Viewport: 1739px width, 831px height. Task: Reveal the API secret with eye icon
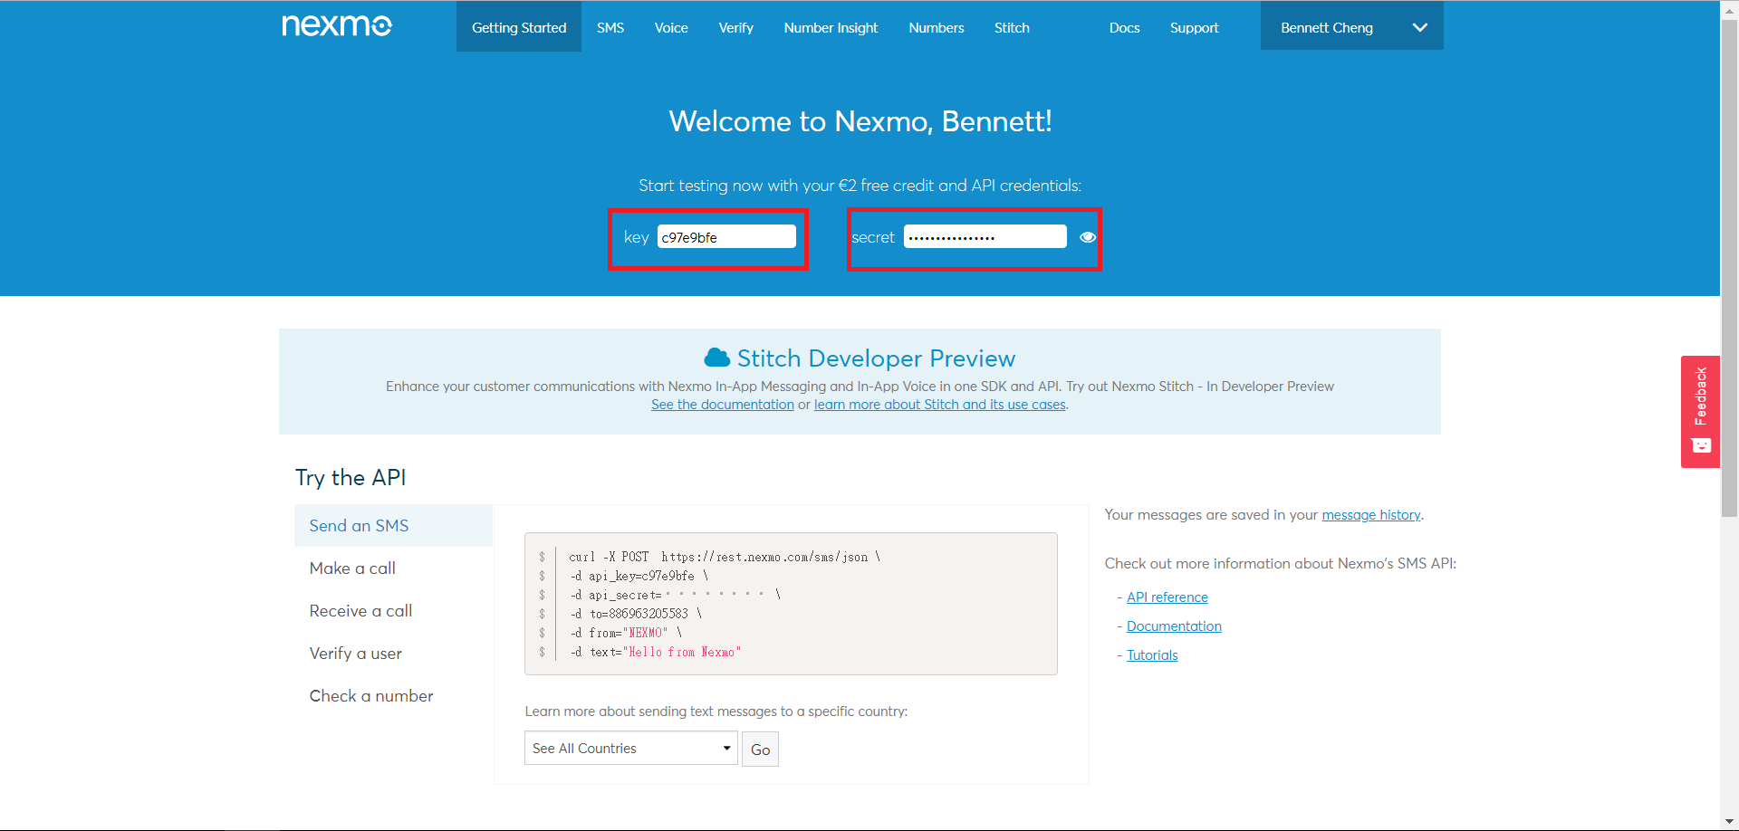(x=1088, y=237)
